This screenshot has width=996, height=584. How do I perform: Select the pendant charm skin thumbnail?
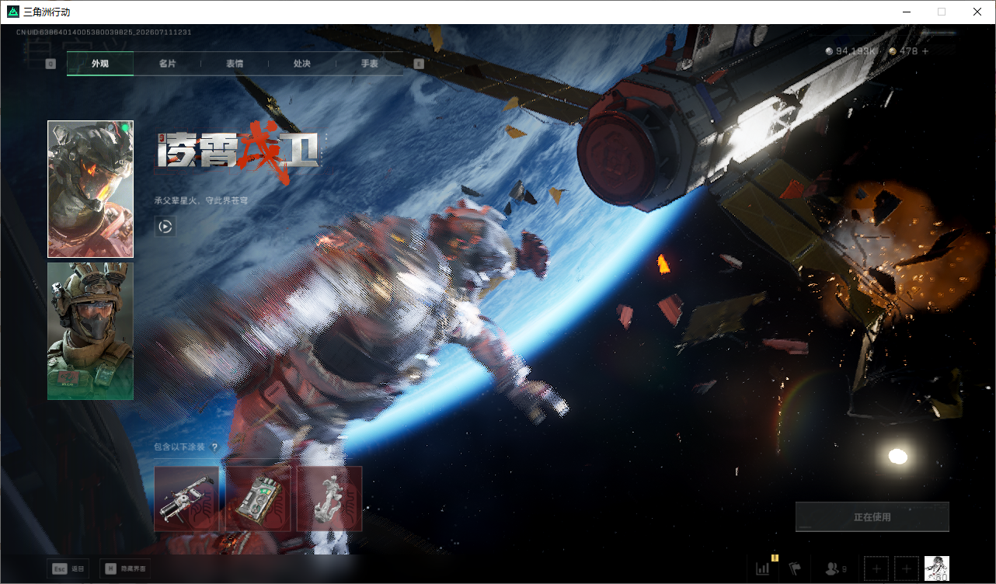[x=329, y=499]
